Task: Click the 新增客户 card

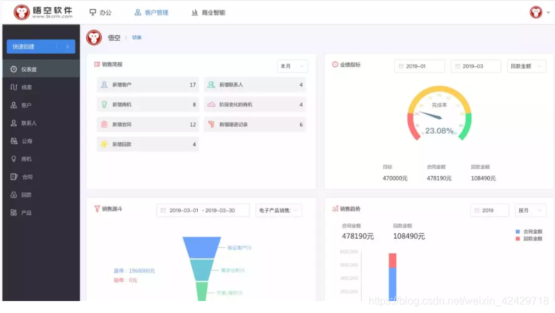Action: tap(147, 84)
